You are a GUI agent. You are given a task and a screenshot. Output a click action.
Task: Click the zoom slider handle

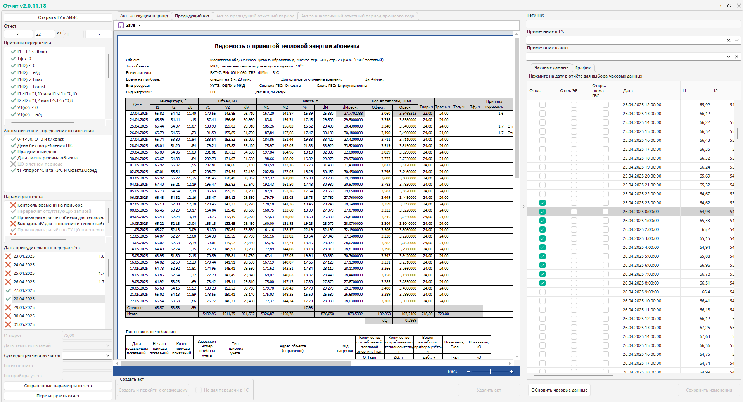tap(490, 372)
